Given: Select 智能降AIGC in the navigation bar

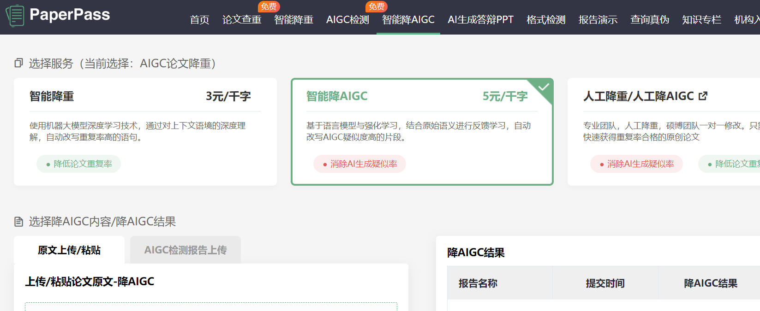Looking at the screenshot, I should coord(408,20).
